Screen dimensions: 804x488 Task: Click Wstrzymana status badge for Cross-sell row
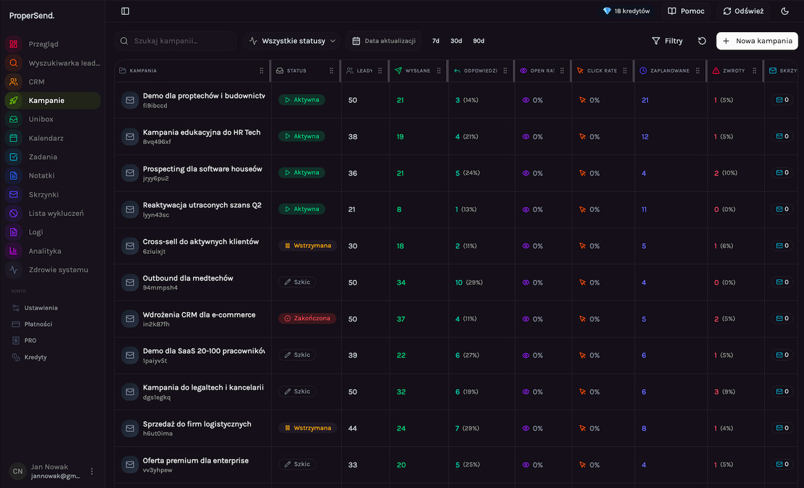coord(307,245)
